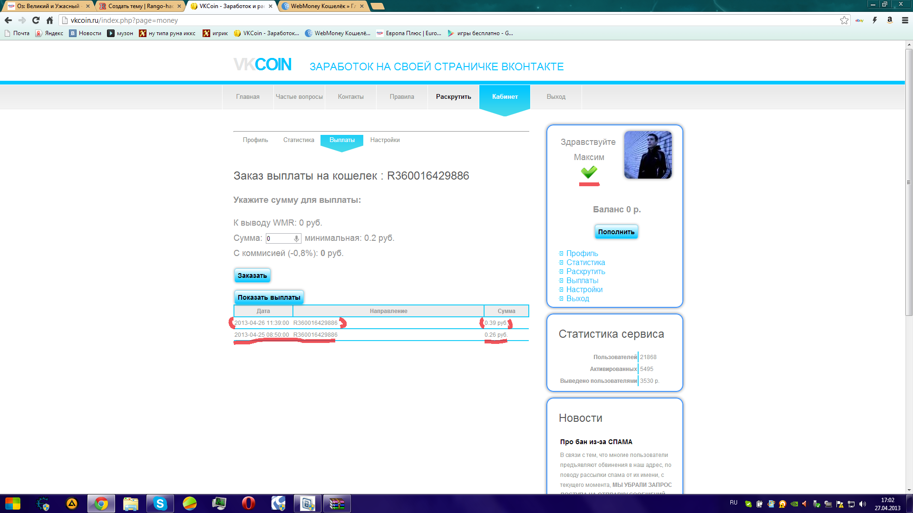Open Skype from the taskbar
This screenshot has height=513, width=913.
(160, 503)
